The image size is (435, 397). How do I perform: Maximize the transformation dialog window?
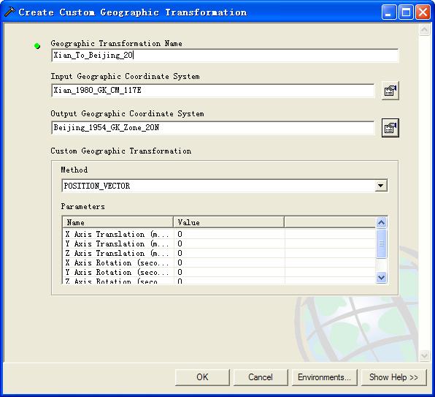[x=406, y=12]
